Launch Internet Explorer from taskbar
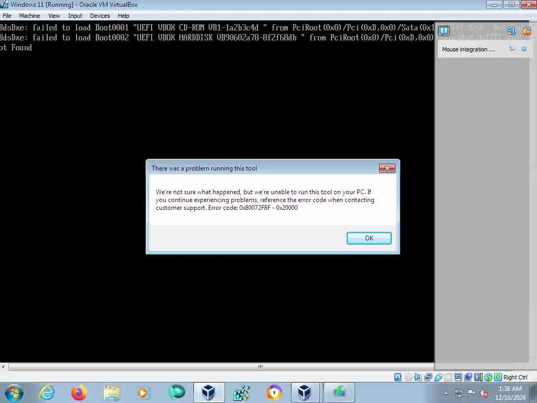Screen dimensions: 537x403 point(47,393)
